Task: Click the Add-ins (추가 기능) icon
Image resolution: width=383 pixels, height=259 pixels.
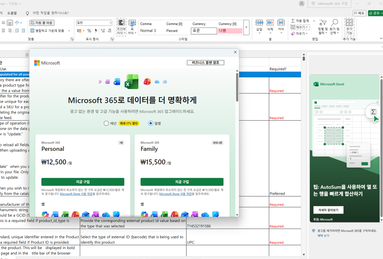Action: 349,27
